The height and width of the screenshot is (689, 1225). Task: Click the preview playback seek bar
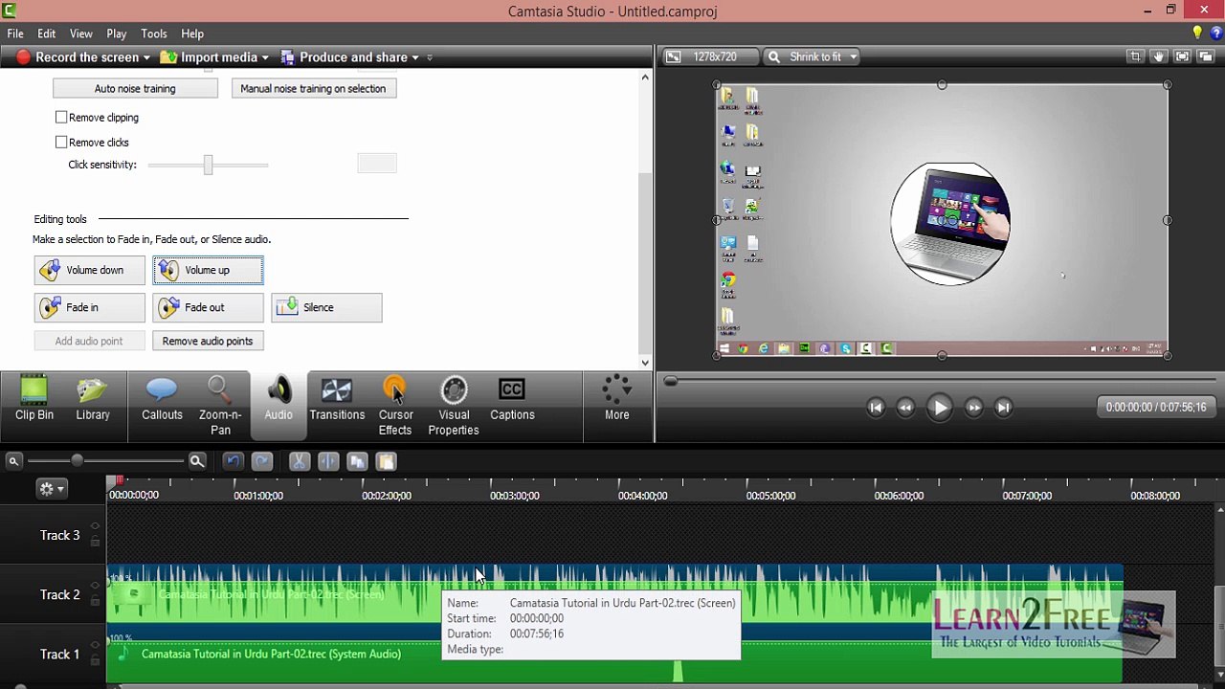coord(941,382)
